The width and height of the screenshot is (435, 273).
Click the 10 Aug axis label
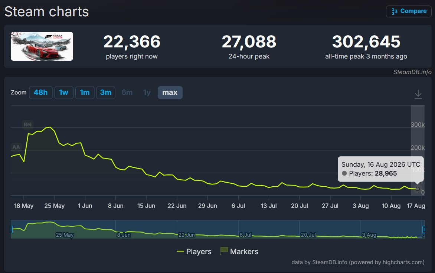click(391, 206)
